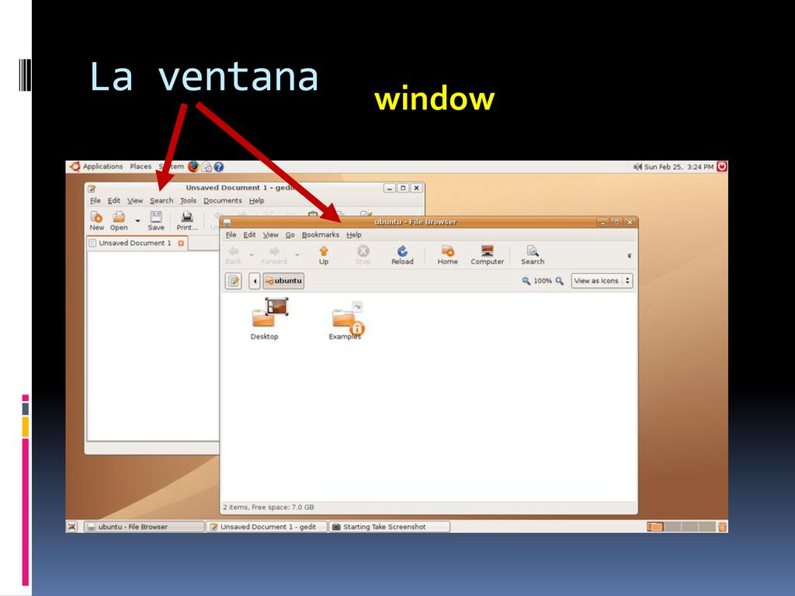Open the blue Help icon in the top panel
795x596 pixels.
pos(218,167)
